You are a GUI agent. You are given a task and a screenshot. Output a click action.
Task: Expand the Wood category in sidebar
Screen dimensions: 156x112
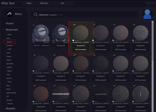click(x=9, y=71)
